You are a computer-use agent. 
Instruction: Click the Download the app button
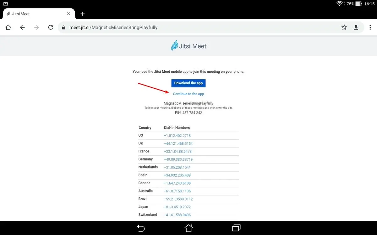[x=188, y=83]
